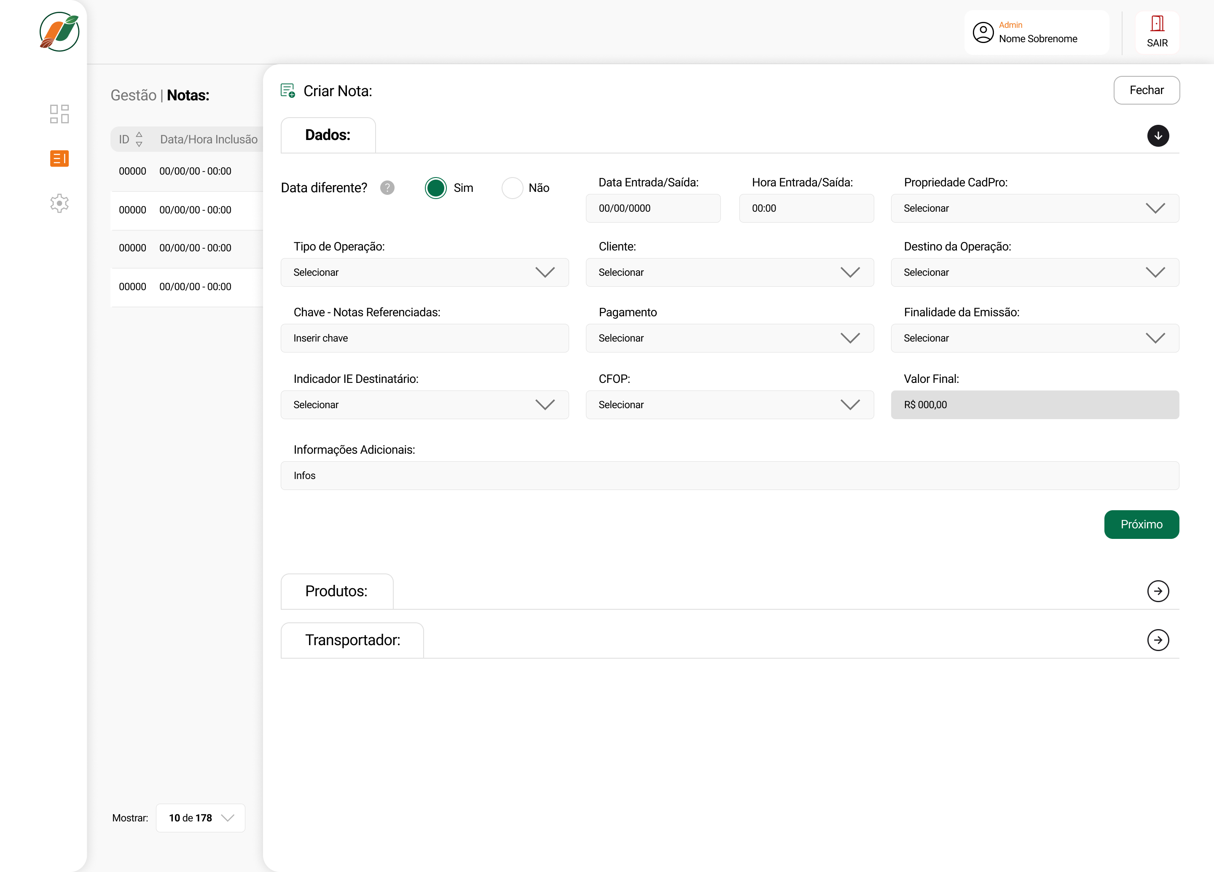Click the Fechar button
The width and height of the screenshot is (1214, 872).
pos(1147,90)
